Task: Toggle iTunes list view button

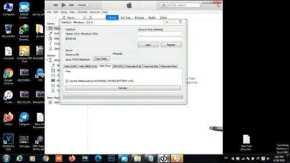Action: 164,5
